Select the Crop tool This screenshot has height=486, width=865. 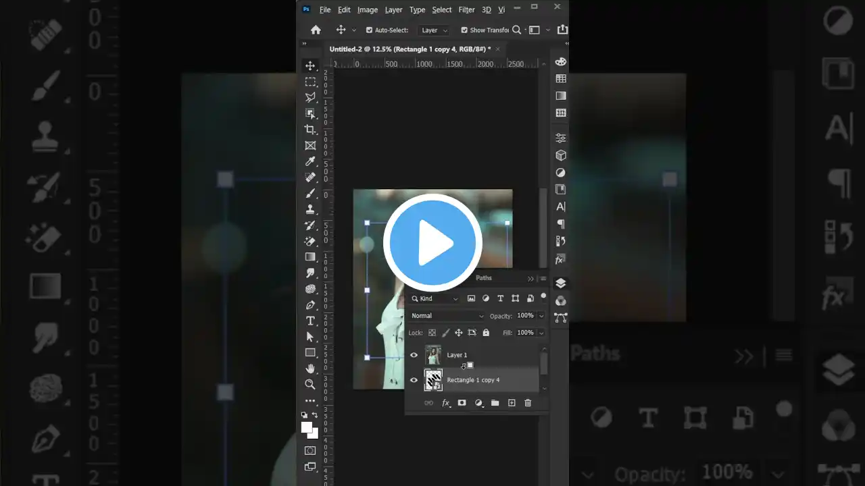pos(310,130)
